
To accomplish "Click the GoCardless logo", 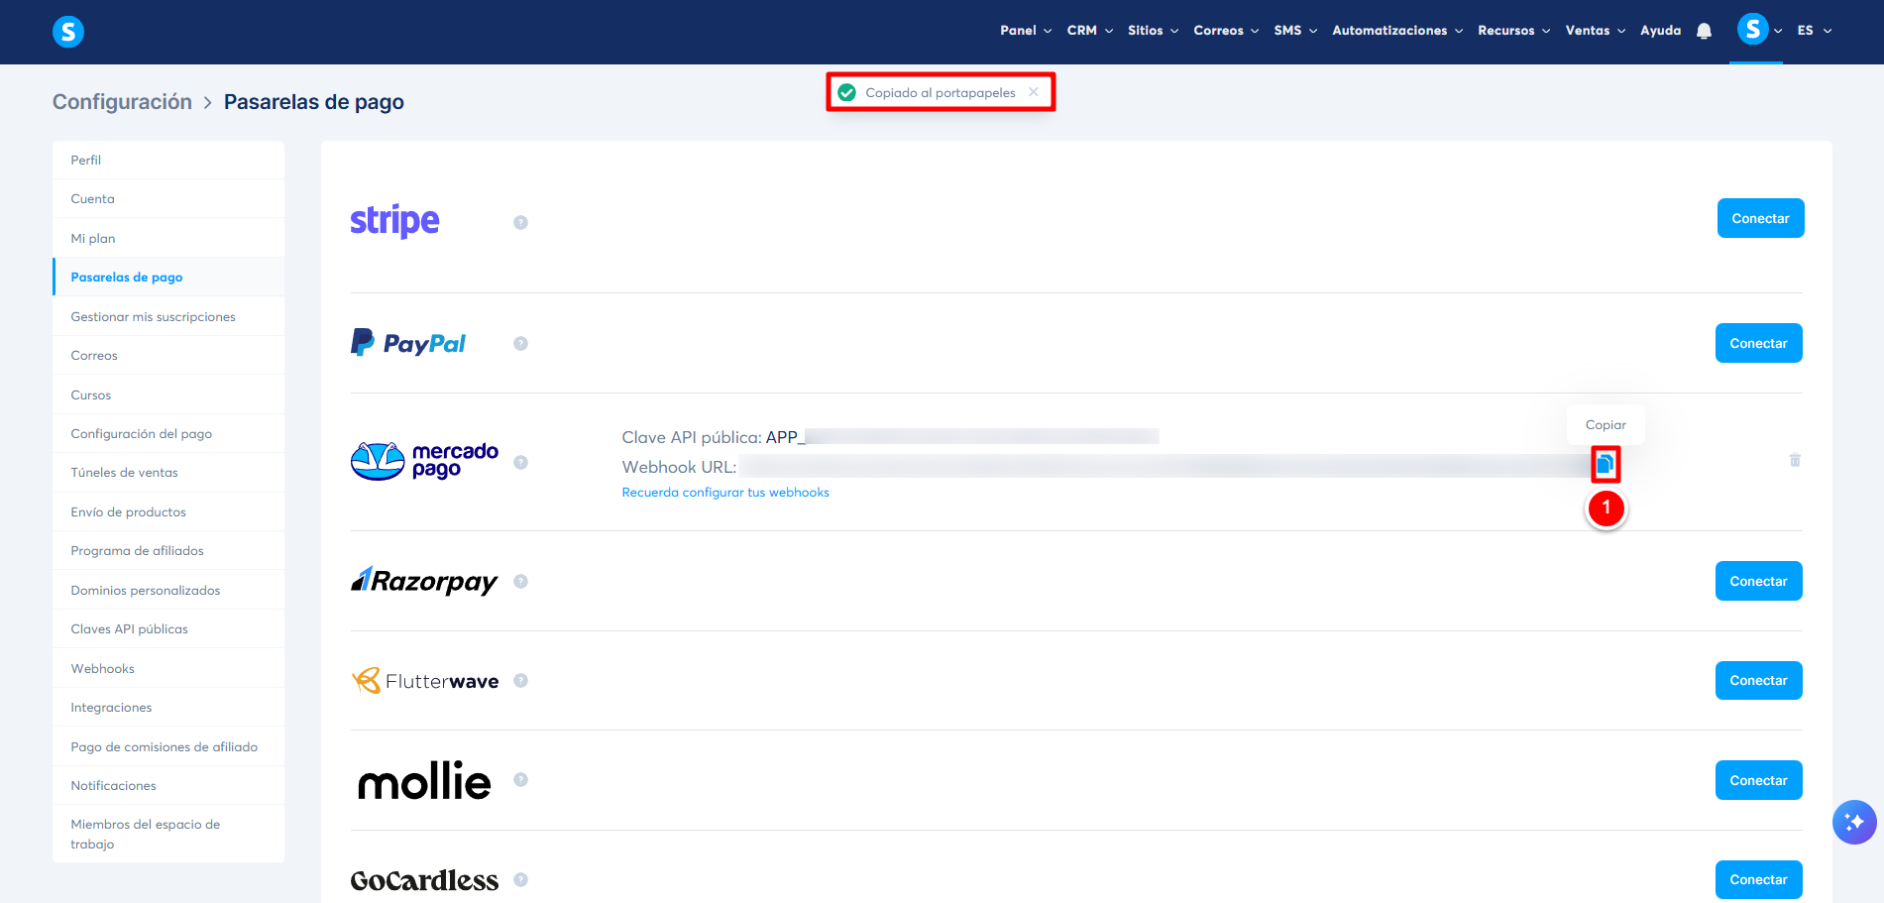I will [x=424, y=880].
